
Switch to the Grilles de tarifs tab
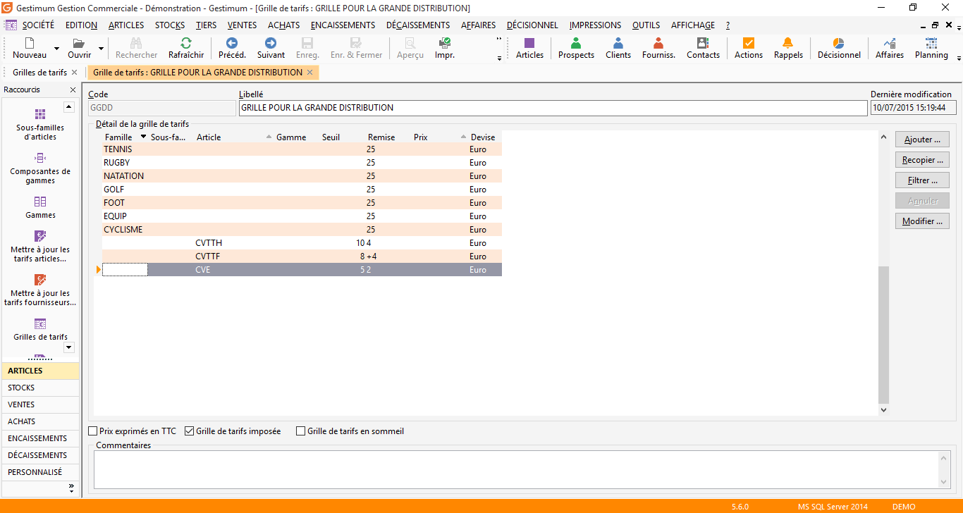(x=40, y=73)
